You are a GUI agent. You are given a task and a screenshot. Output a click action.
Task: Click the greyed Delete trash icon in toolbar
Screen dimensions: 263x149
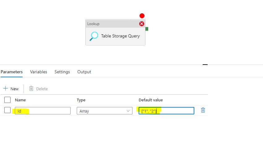(x=31, y=88)
